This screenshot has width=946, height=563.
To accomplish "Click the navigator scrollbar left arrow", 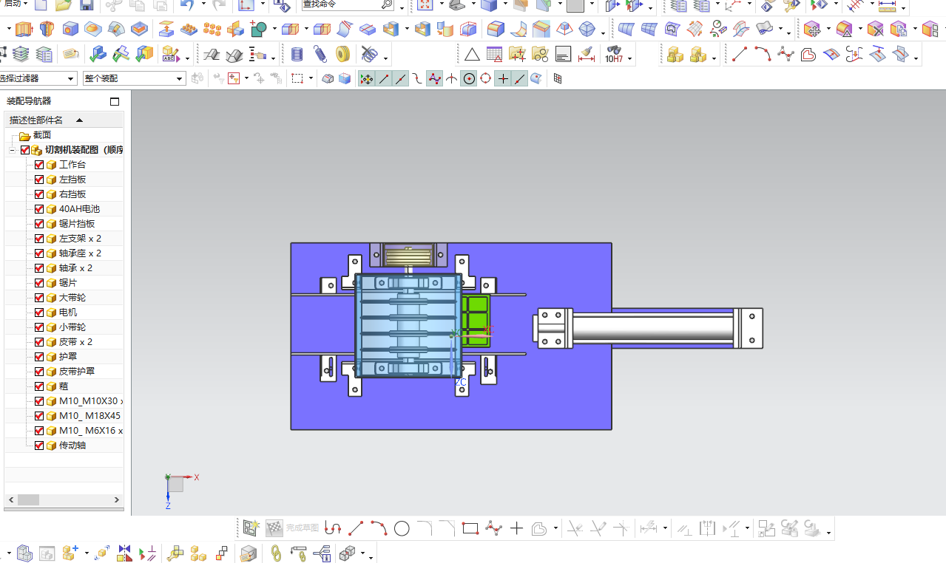I will [10, 500].
